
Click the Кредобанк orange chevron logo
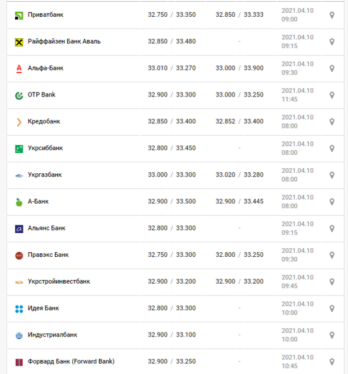coord(19,122)
